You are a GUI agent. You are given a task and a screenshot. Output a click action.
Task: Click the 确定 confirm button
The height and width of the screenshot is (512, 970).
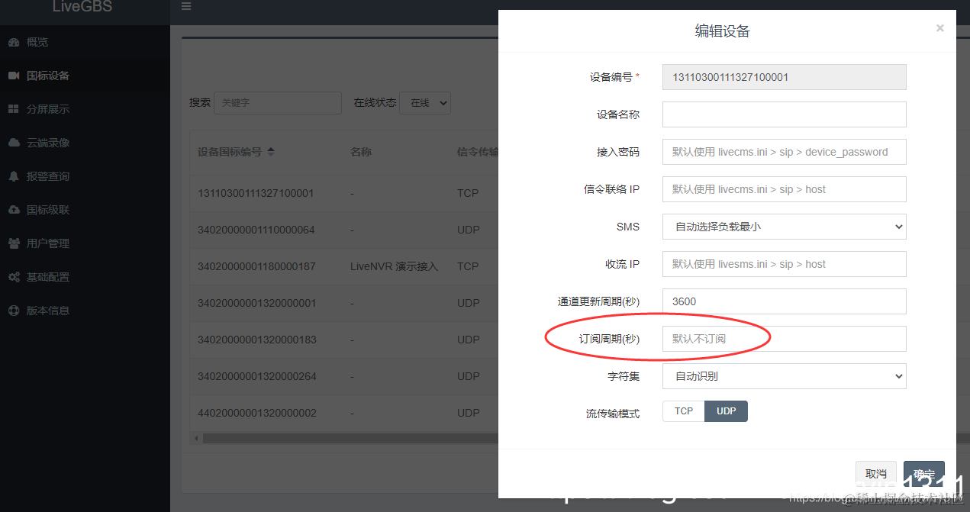click(924, 474)
